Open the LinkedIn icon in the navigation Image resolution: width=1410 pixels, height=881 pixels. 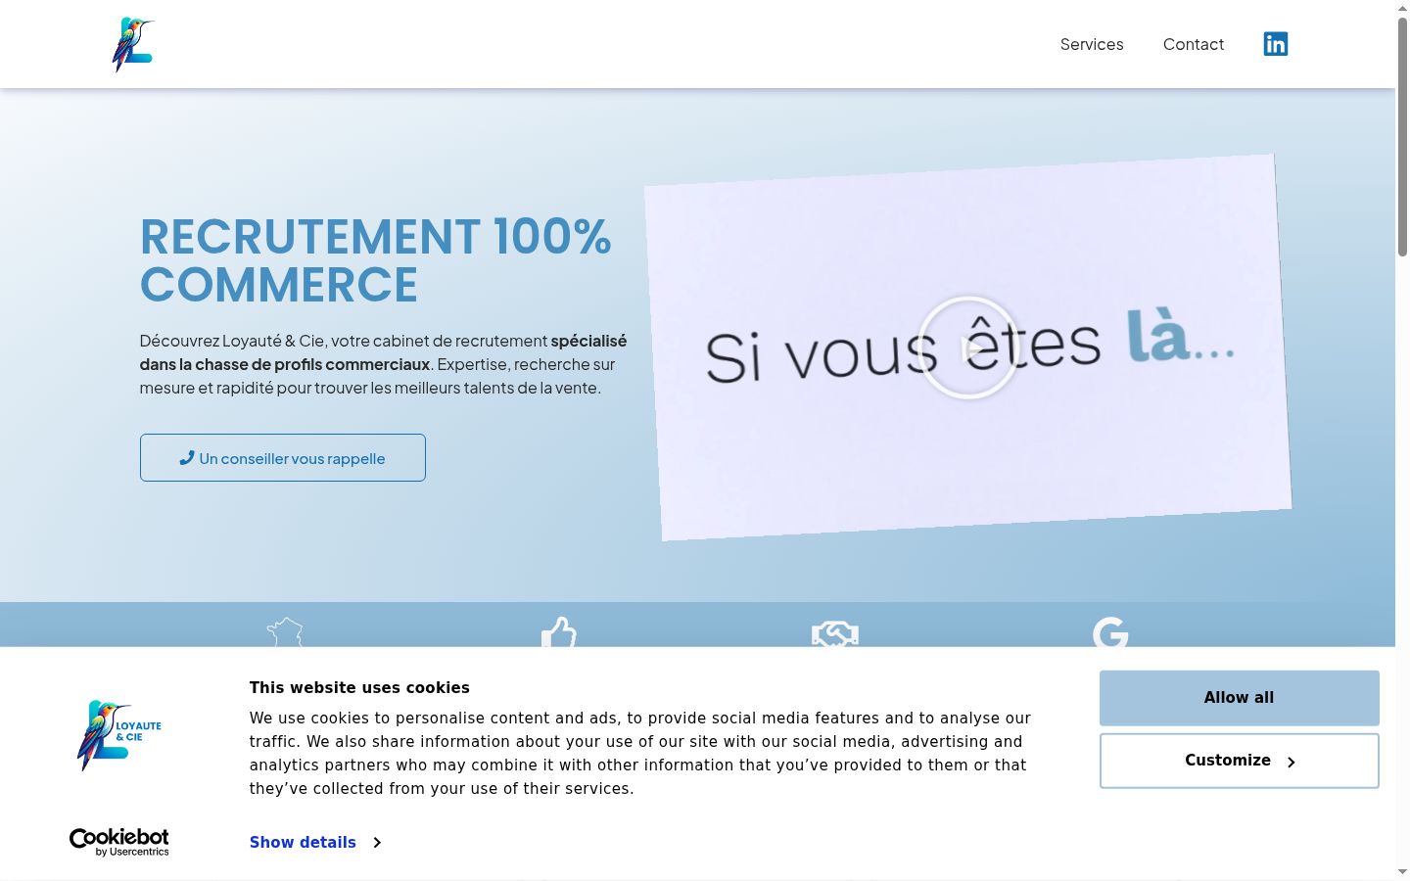coord(1275,44)
